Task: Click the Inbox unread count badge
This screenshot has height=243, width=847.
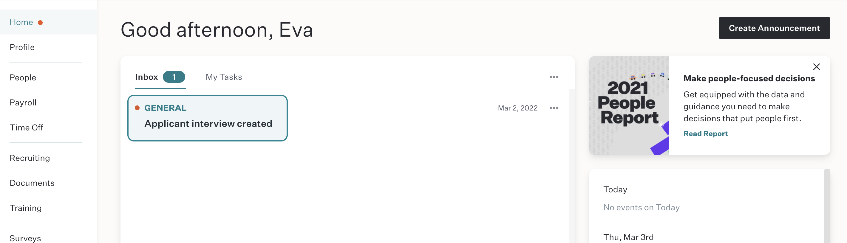Action: pos(174,77)
